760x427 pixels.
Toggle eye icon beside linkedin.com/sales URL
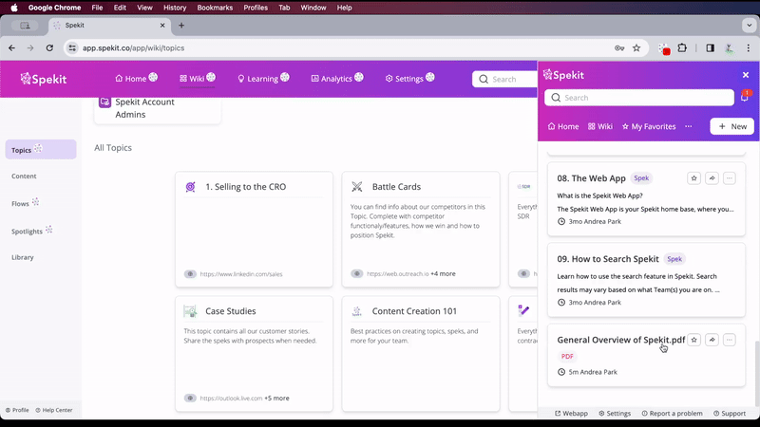(x=190, y=274)
